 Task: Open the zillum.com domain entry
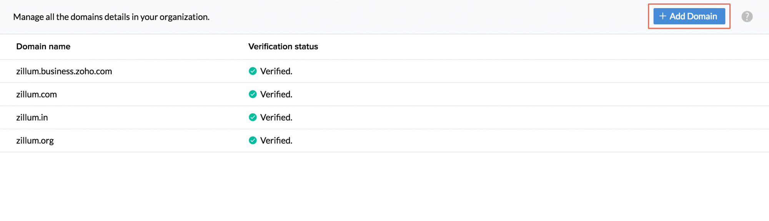[37, 94]
